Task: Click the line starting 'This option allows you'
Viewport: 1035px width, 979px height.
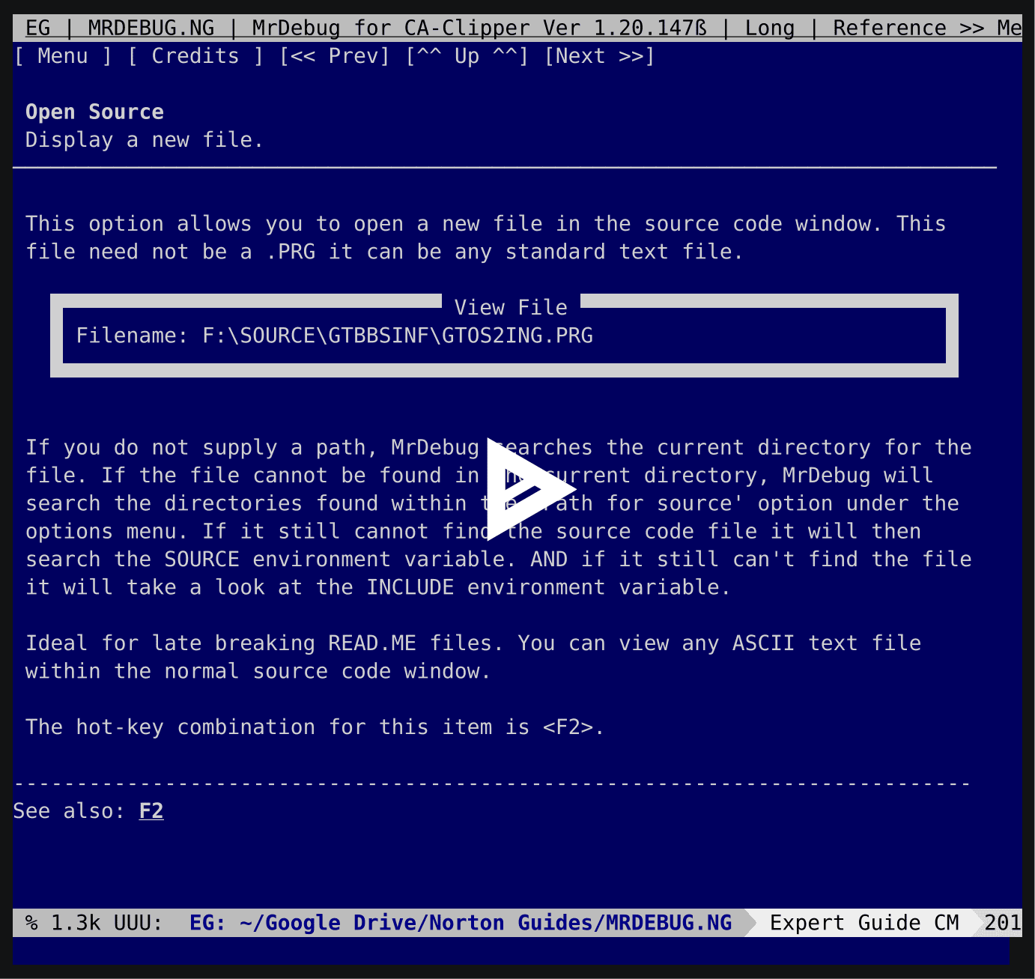Action: click(x=486, y=224)
